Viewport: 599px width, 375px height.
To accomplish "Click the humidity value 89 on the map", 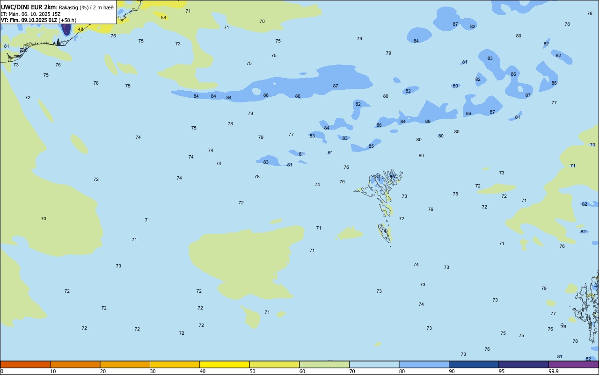I will click(x=428, y=122).
